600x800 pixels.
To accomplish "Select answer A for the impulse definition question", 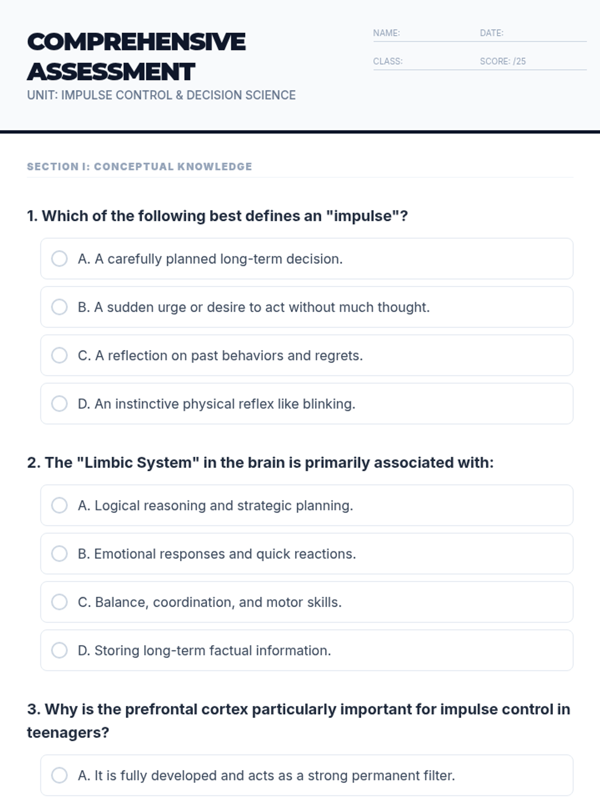I will click(59, 259).
